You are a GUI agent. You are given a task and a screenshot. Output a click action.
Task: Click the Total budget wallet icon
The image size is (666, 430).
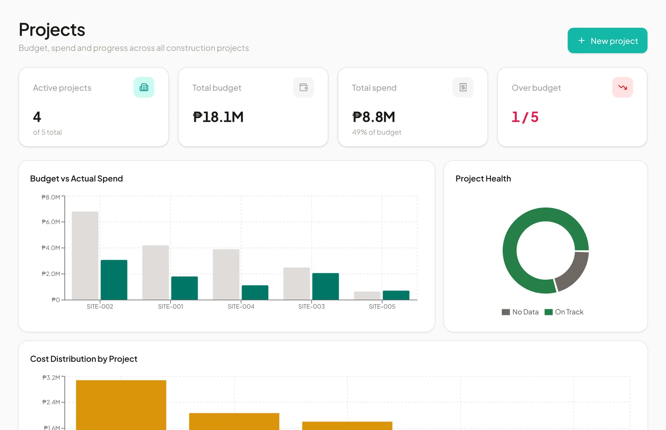click(304, 87)
